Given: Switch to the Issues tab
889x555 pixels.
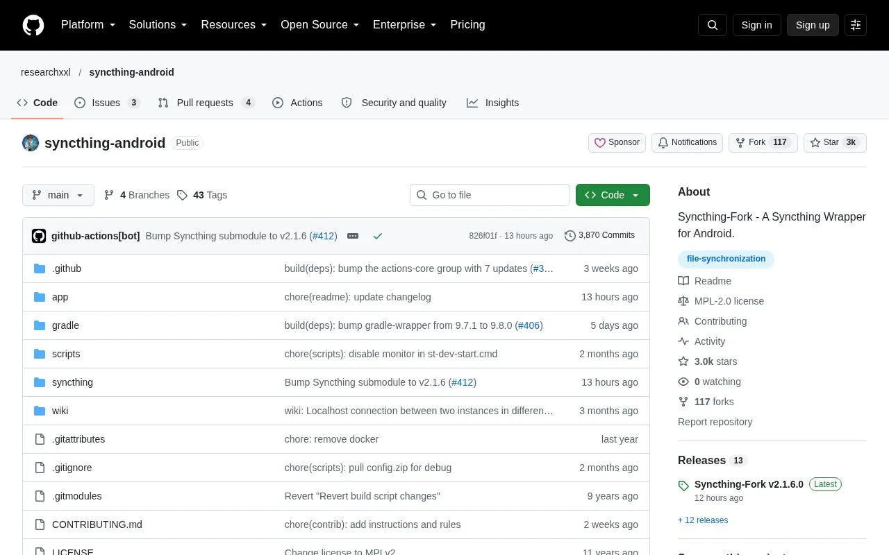Looking at the screenshot, I should [107, 103].
